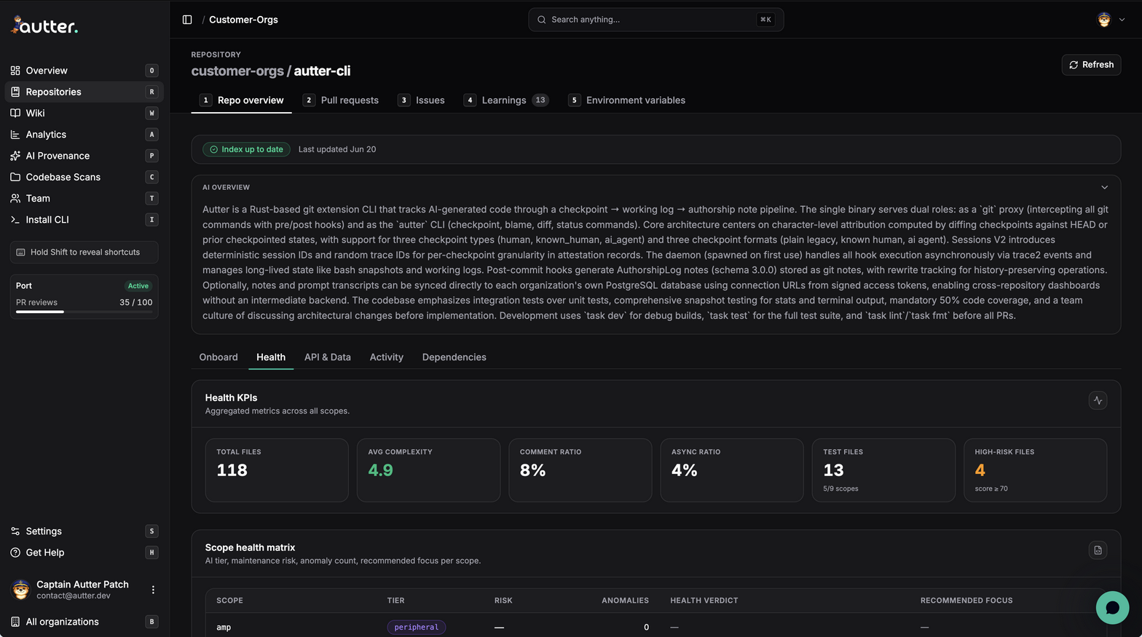The width and height of the screenshot is (1142, 637).
Task: Click the peripheral tier badge
Action: [417, 628]
